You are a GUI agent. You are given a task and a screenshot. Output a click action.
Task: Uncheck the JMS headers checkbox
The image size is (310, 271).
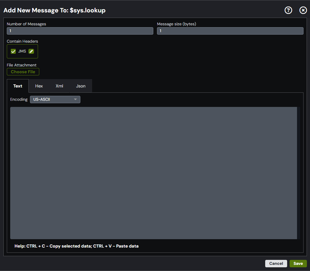click(x=13, y=51)
